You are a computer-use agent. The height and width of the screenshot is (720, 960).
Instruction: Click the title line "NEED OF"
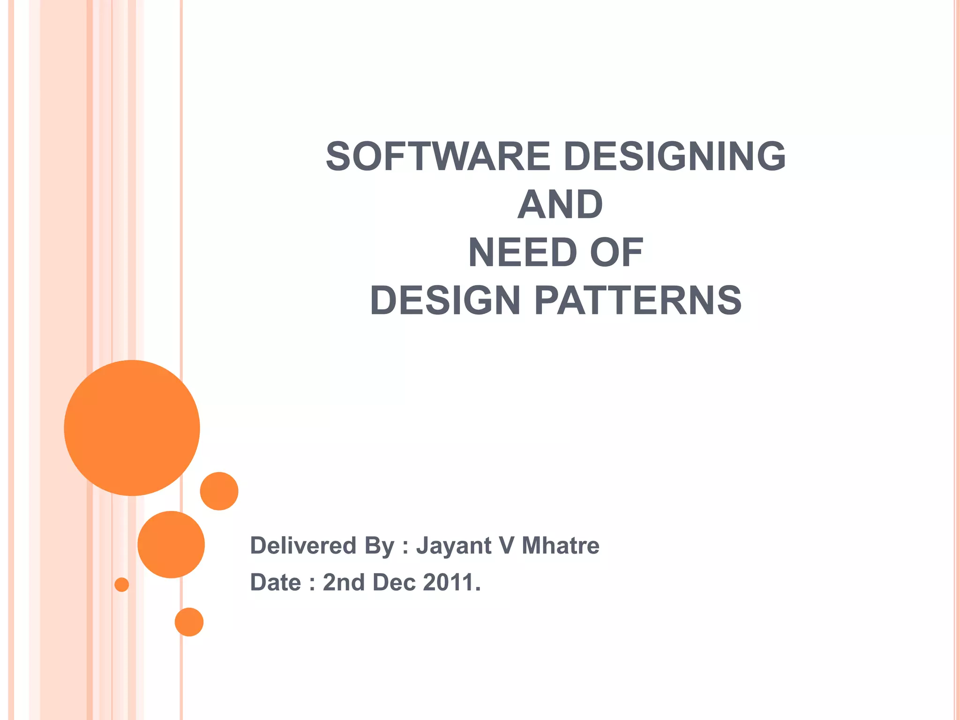coord(556,253)
